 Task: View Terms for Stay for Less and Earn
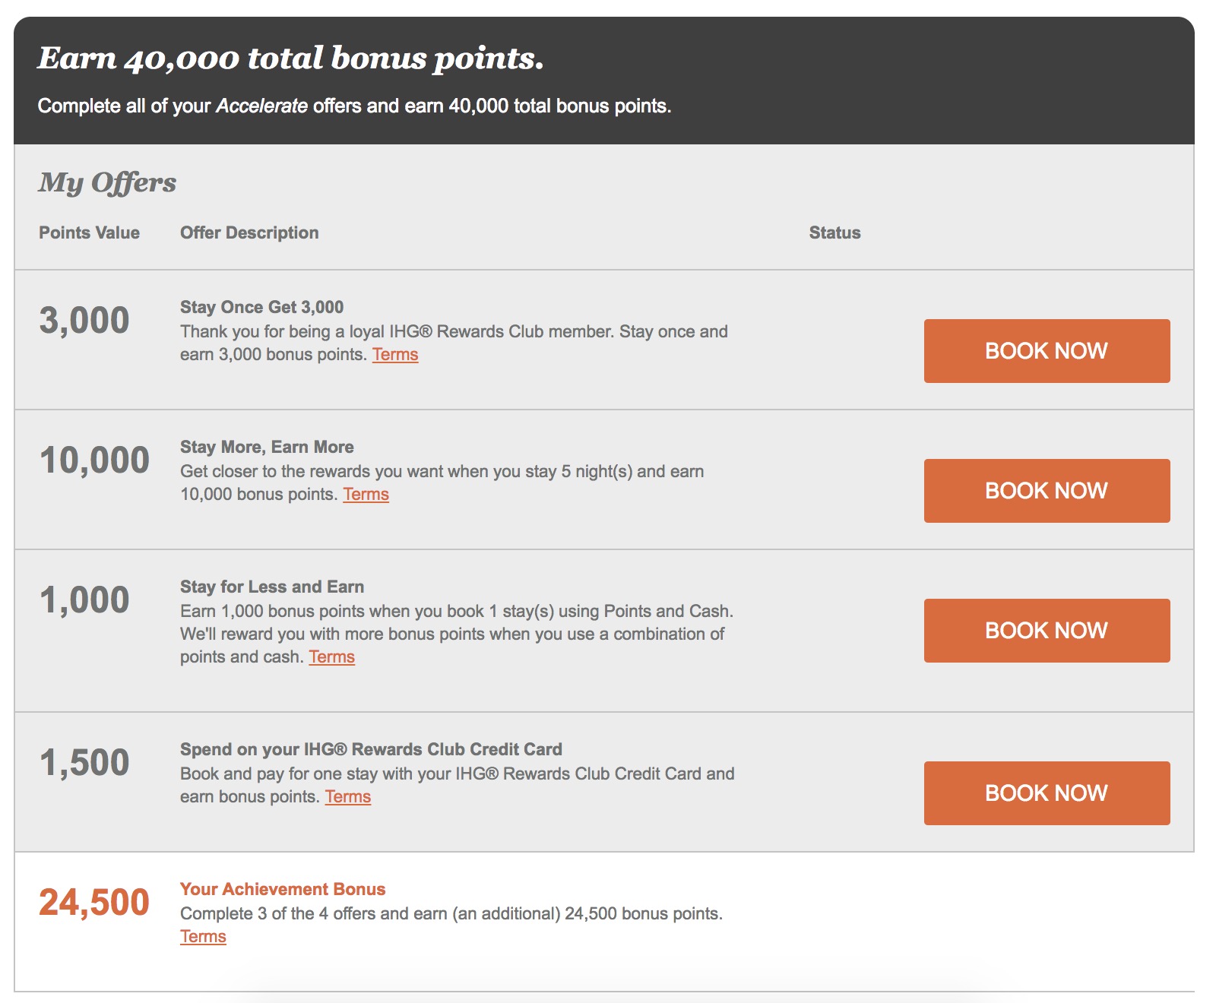pos(331,657)
